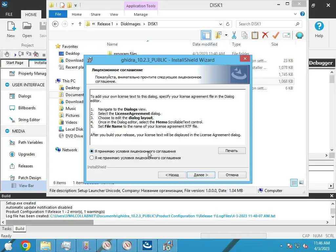Open Patch Design view
Image resolution: width=336 pixels, height=252 pixels.
point(29,178)
